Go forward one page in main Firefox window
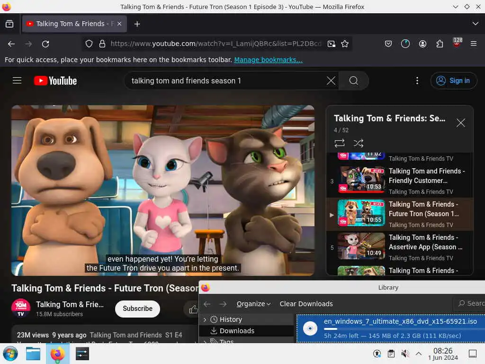Viewport: 485px width, 364px height. pos(28,44)
